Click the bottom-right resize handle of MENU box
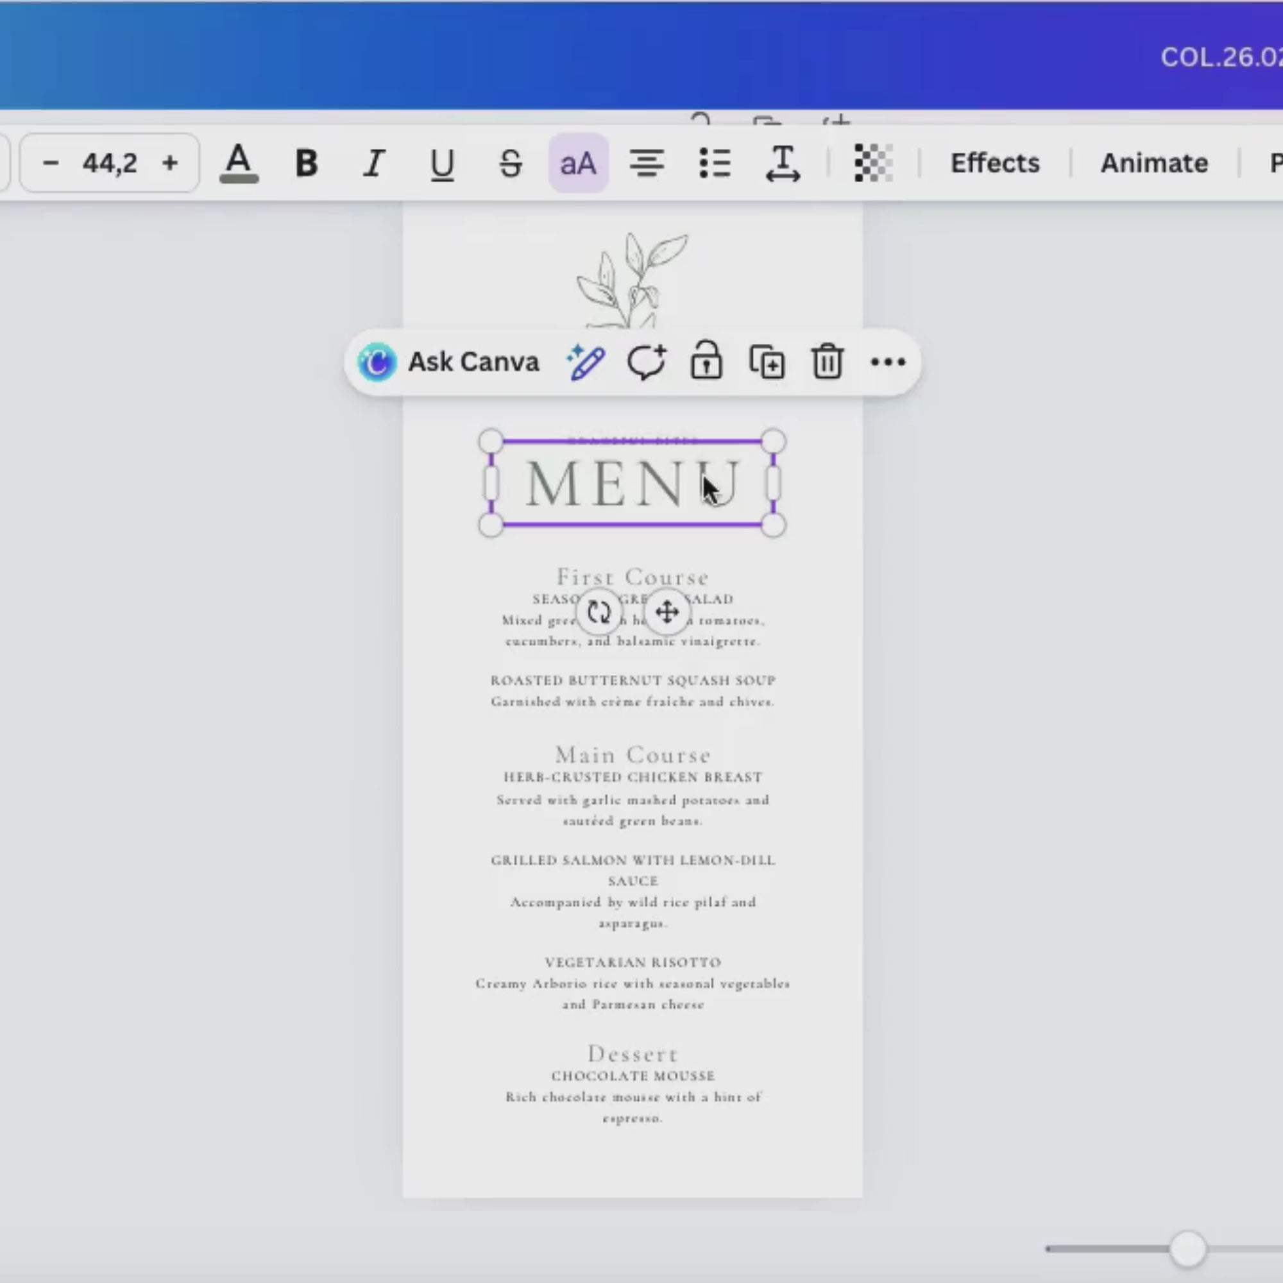 (773, 525)
